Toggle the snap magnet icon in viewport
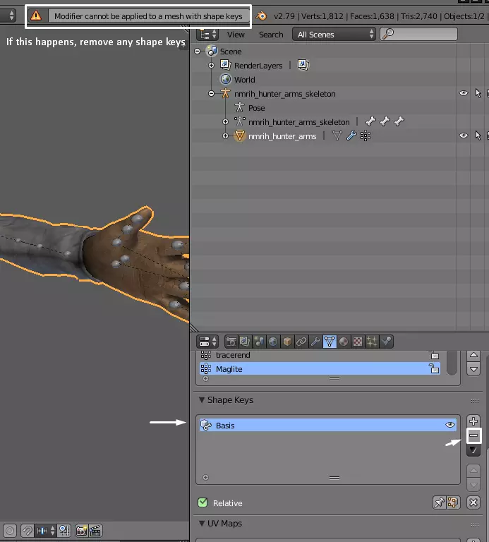 click(x=27, y=530)
